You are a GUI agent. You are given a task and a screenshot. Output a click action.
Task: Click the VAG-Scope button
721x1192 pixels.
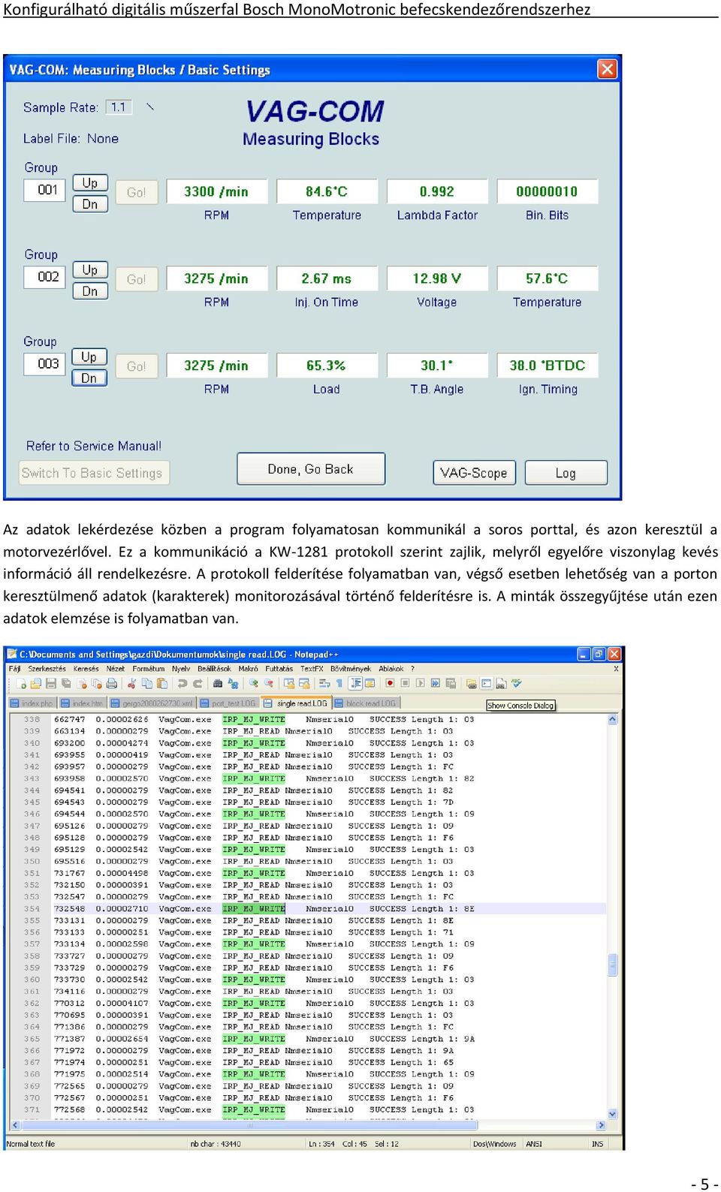(474, 473)
